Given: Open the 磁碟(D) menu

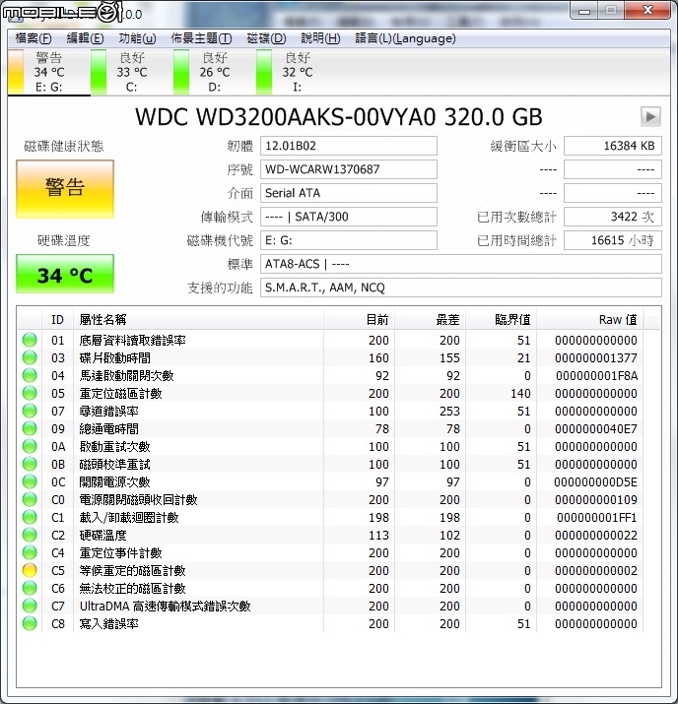Looking at the screenshot, I should [x=266, y=38].
